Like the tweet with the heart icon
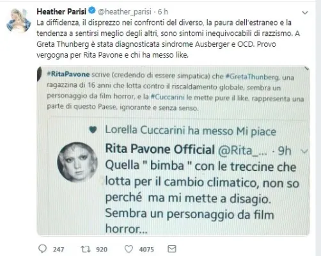Viewport: 321px width, 256px height. pyautogui.click(x=129, y=249)
